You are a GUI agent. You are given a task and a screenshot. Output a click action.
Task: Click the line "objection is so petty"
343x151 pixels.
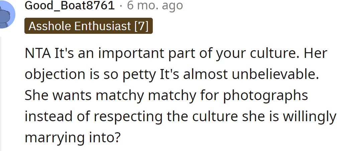pos(170,75)
